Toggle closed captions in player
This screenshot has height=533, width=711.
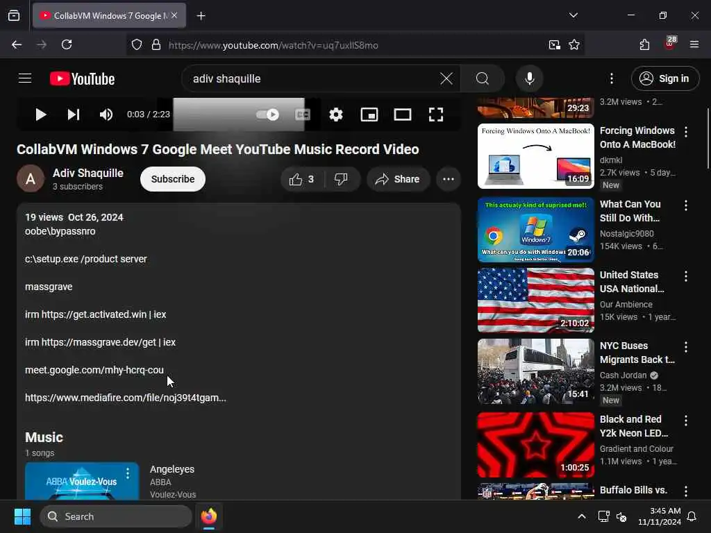(303, 115)
